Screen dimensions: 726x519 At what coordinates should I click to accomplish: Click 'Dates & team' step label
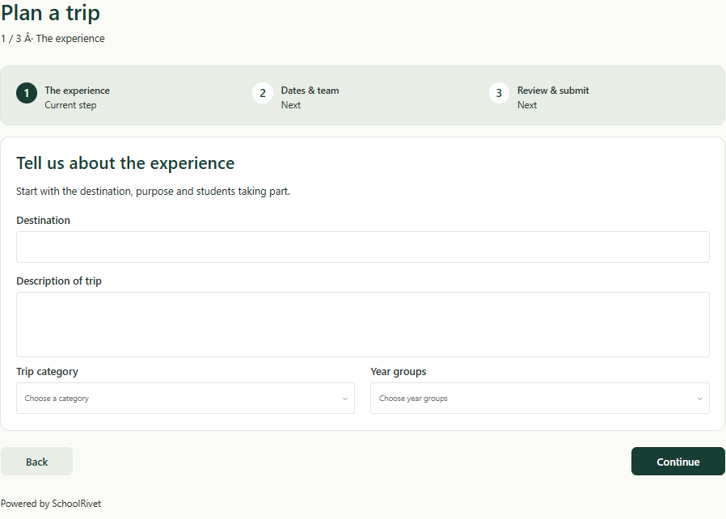(310, 91)
